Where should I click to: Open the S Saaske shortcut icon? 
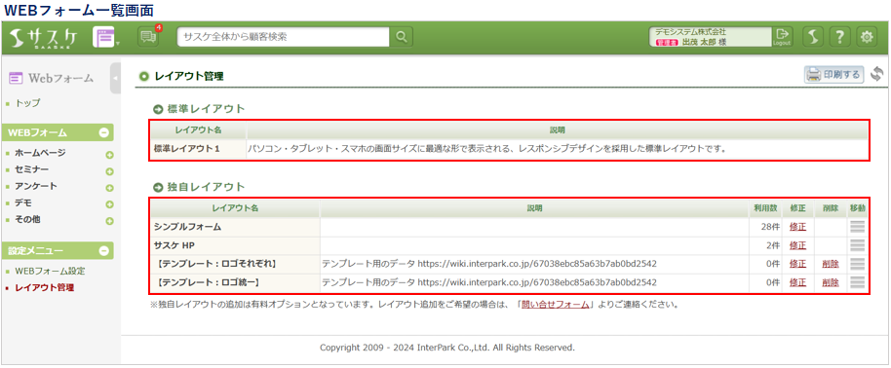813,37
